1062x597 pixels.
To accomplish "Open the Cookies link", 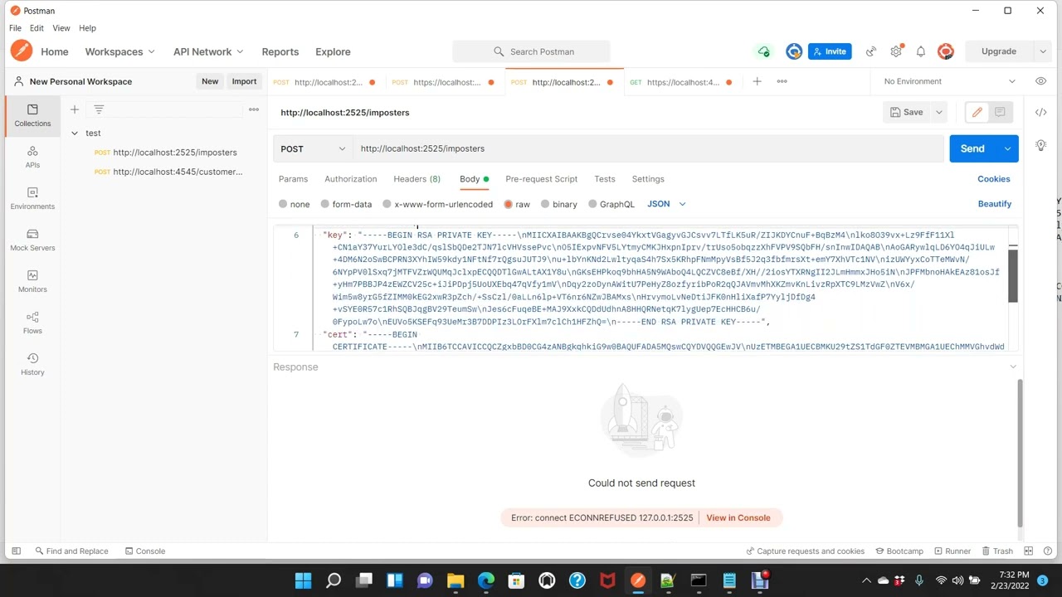I will coord(994,179).
